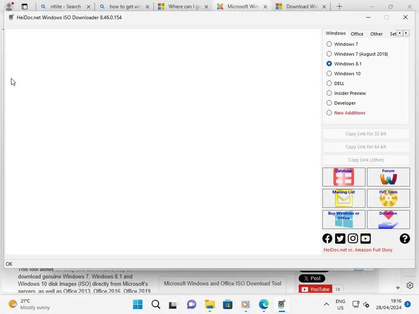This screenshot has width=419, height=314.
Task: Open Task View on the taskbar
Action: tap(173, 304)
